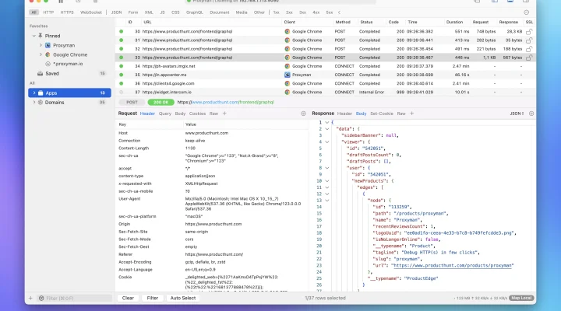Filter traffic by GraphQL content type

click(x=194, y=12)
